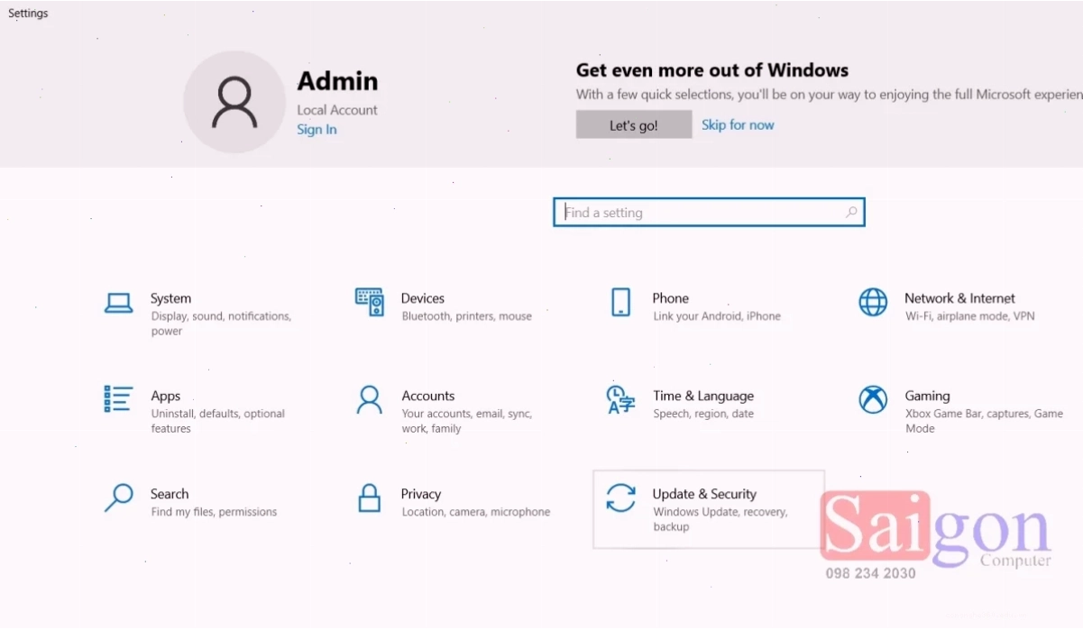Select the Phone category title

coord(670,298)
